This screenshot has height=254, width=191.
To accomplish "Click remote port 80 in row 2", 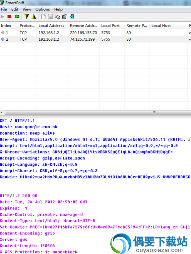I will tap(129, 39).
